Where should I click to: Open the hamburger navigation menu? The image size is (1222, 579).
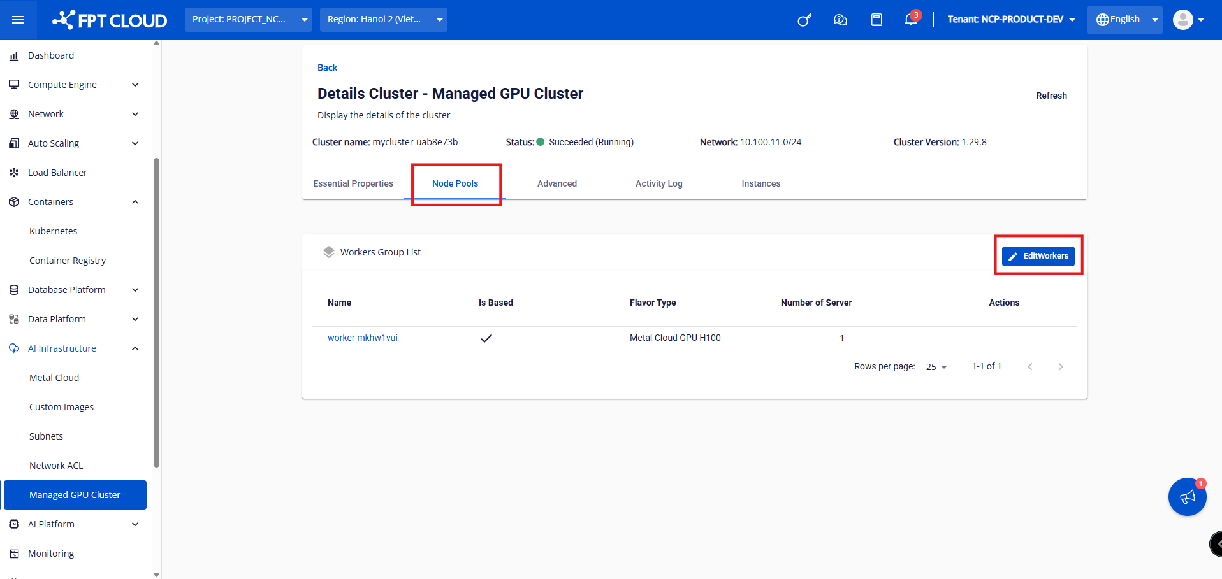[x=18, y=20]
